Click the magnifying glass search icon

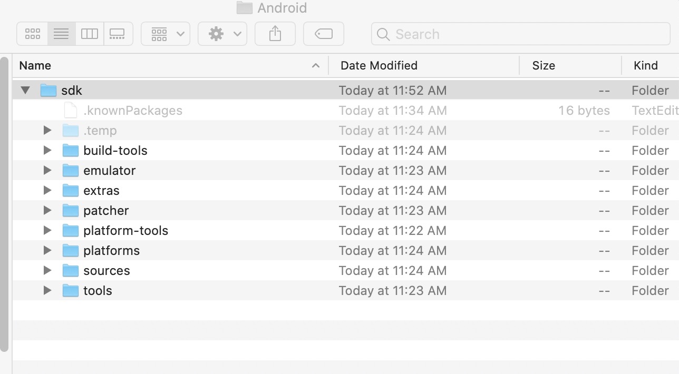click(x=384, y=34)
